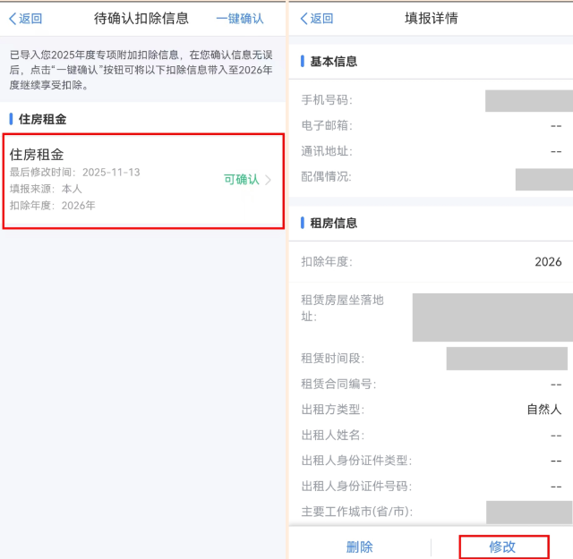Tap the green 可确认 status label
The width and height of the screenshot is (573, 559).
click(241, 180)
